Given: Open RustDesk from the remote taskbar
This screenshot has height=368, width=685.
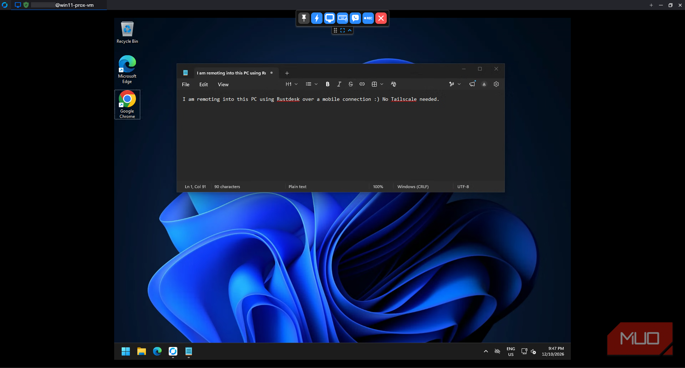Looking at the screenshot, I should tap(173, 352).
